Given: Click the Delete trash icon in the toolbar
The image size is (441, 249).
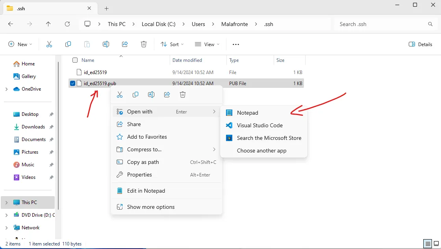Looking at the screenshot, I should tap(143, 44).
